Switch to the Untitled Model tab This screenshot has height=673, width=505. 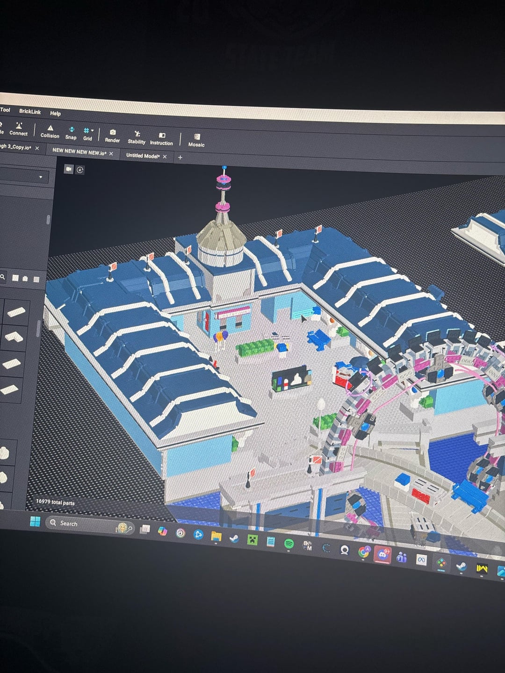[x=143, y=156]
